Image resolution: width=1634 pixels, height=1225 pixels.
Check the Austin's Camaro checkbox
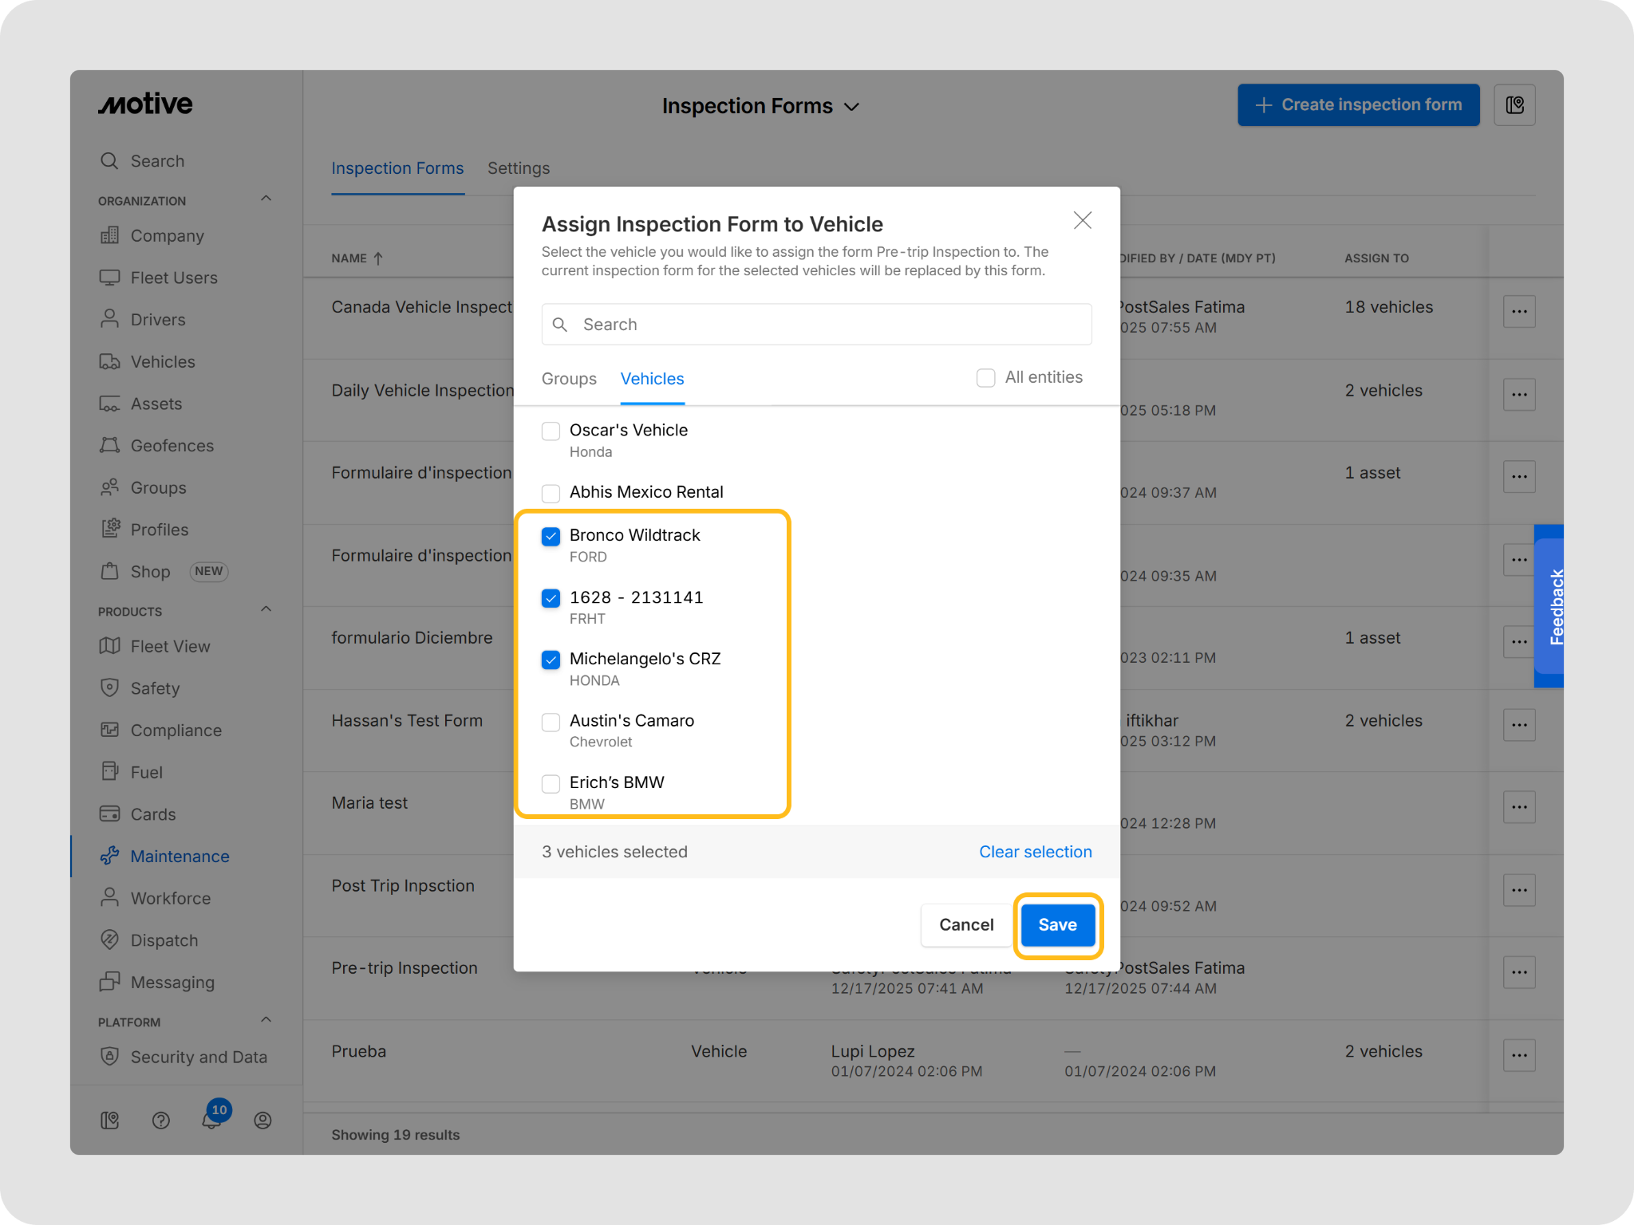point(551,722)
